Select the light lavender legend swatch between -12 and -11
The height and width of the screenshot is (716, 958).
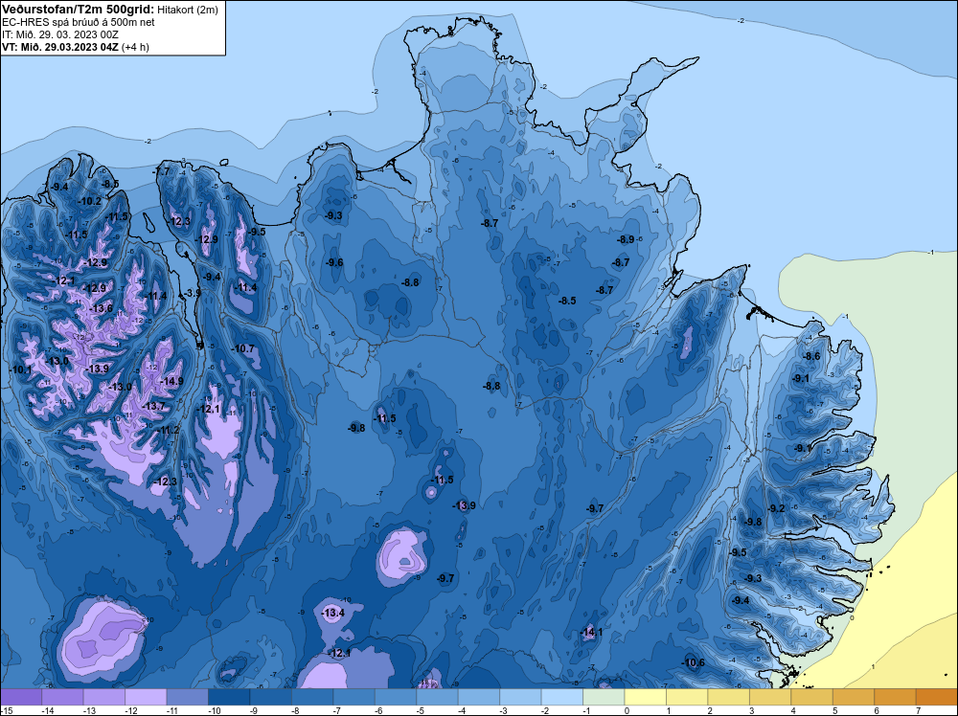tap(146, 697)
